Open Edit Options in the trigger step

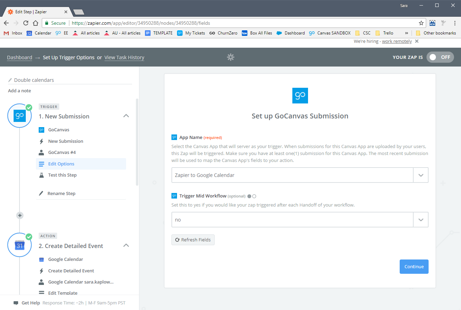61,164
